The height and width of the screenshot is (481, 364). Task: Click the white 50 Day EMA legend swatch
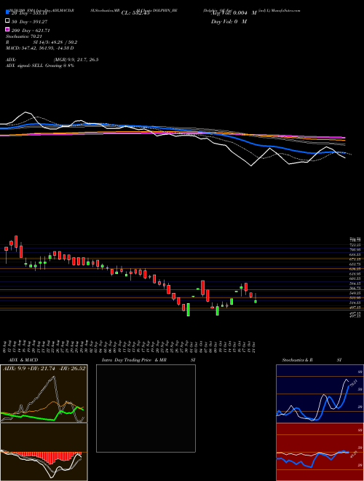[x=7, y=21]
